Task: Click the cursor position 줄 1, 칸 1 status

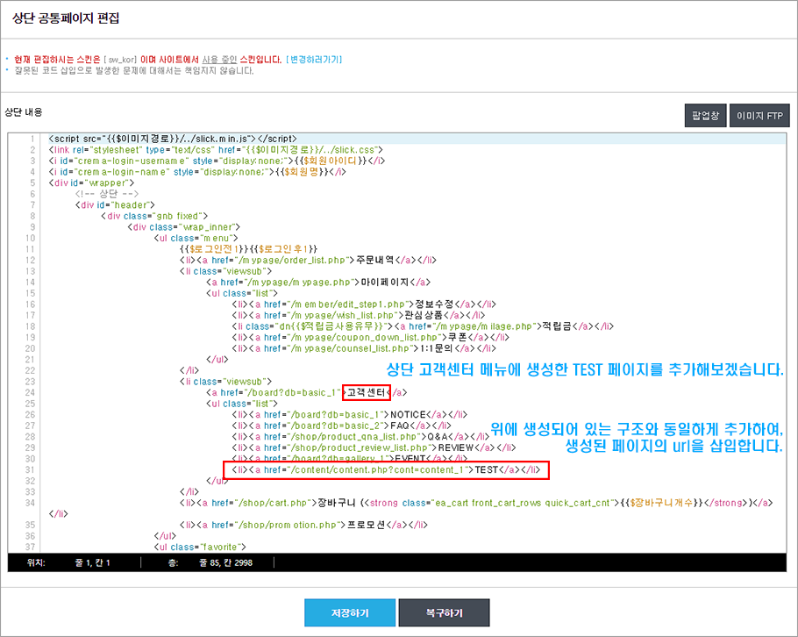Action: coord(92,562)
